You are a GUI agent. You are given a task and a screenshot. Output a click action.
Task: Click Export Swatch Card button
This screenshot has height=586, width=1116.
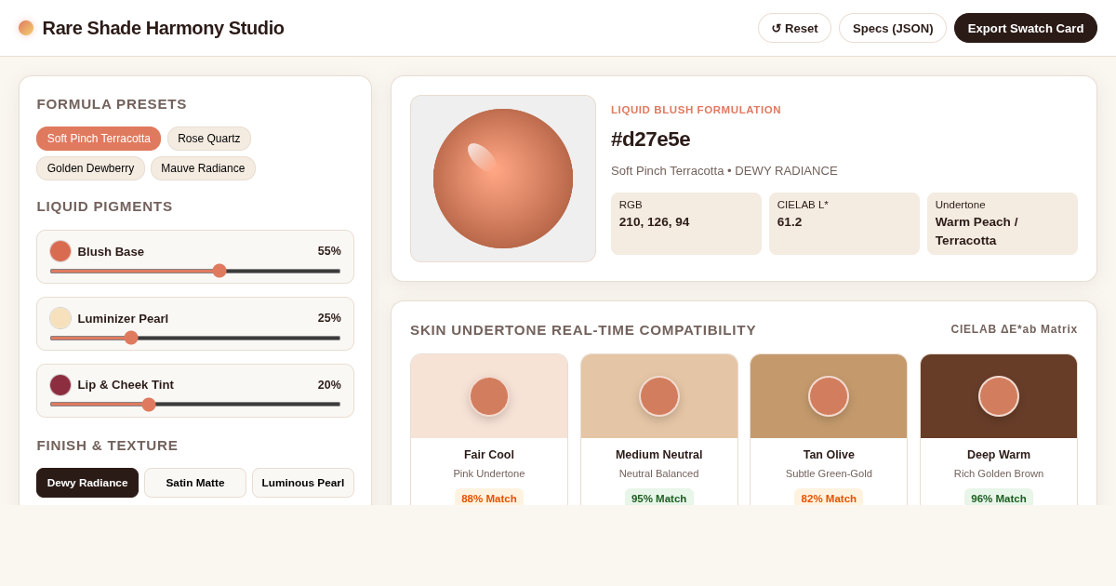1026,28
